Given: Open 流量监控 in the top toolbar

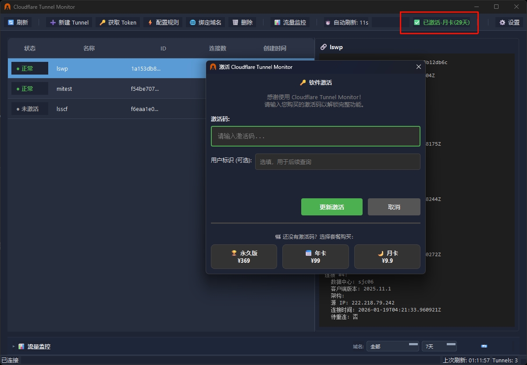Looking at the screenshot, I should pyautogui.click(x=290, y=22).
